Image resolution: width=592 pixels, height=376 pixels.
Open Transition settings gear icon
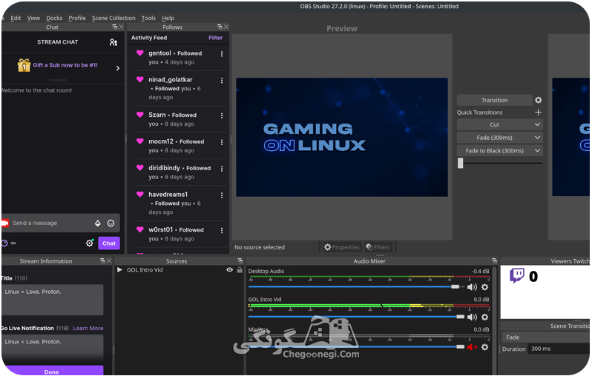click(x=539, y=100)
